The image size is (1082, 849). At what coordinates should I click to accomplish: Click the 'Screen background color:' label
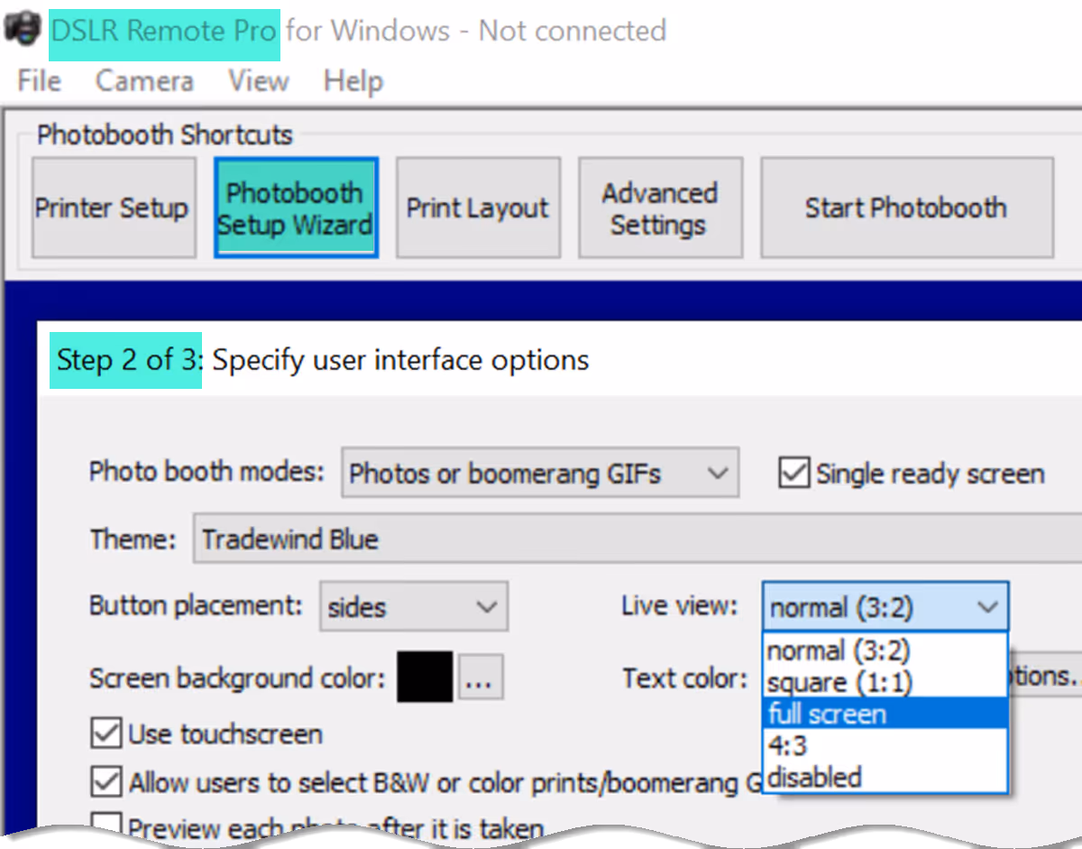(x=238, y=678)
